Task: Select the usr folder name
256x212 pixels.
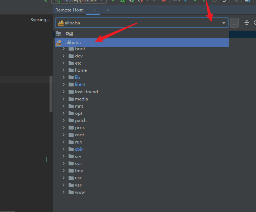Action: (78, 178)
